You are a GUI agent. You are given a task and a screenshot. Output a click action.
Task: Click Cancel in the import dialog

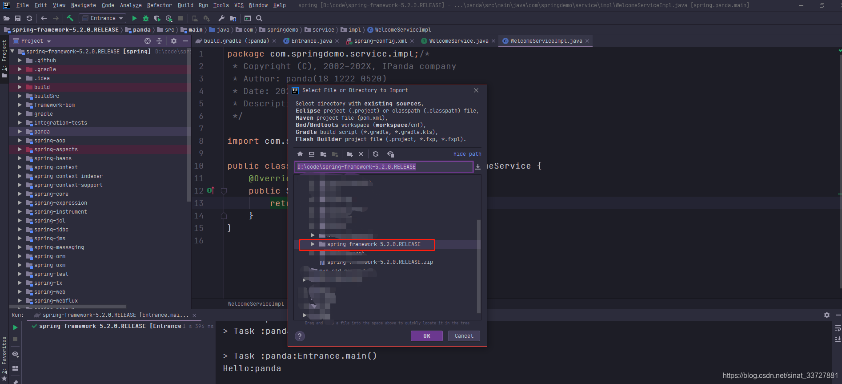pos(464,336)
